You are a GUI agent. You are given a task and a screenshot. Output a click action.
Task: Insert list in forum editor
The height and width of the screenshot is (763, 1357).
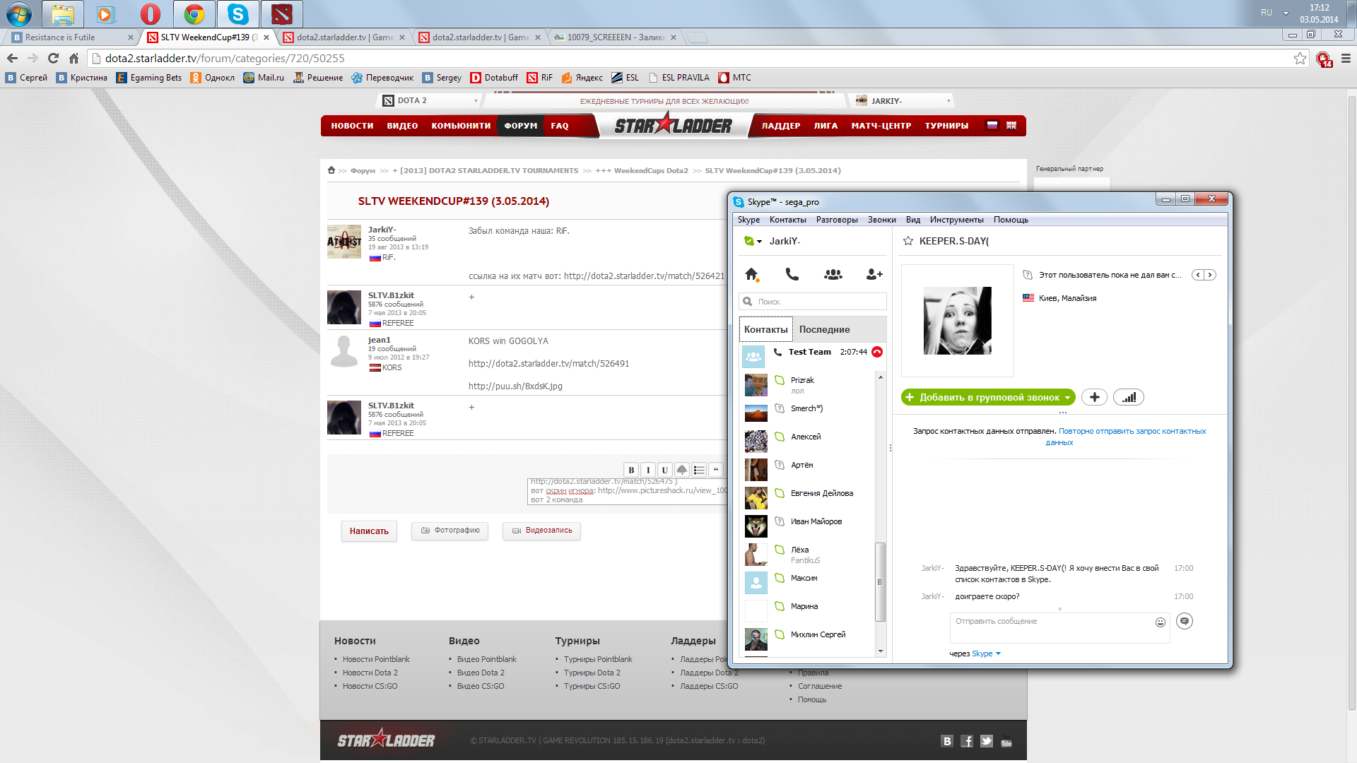pyautogui.click(x=699, y=470)
